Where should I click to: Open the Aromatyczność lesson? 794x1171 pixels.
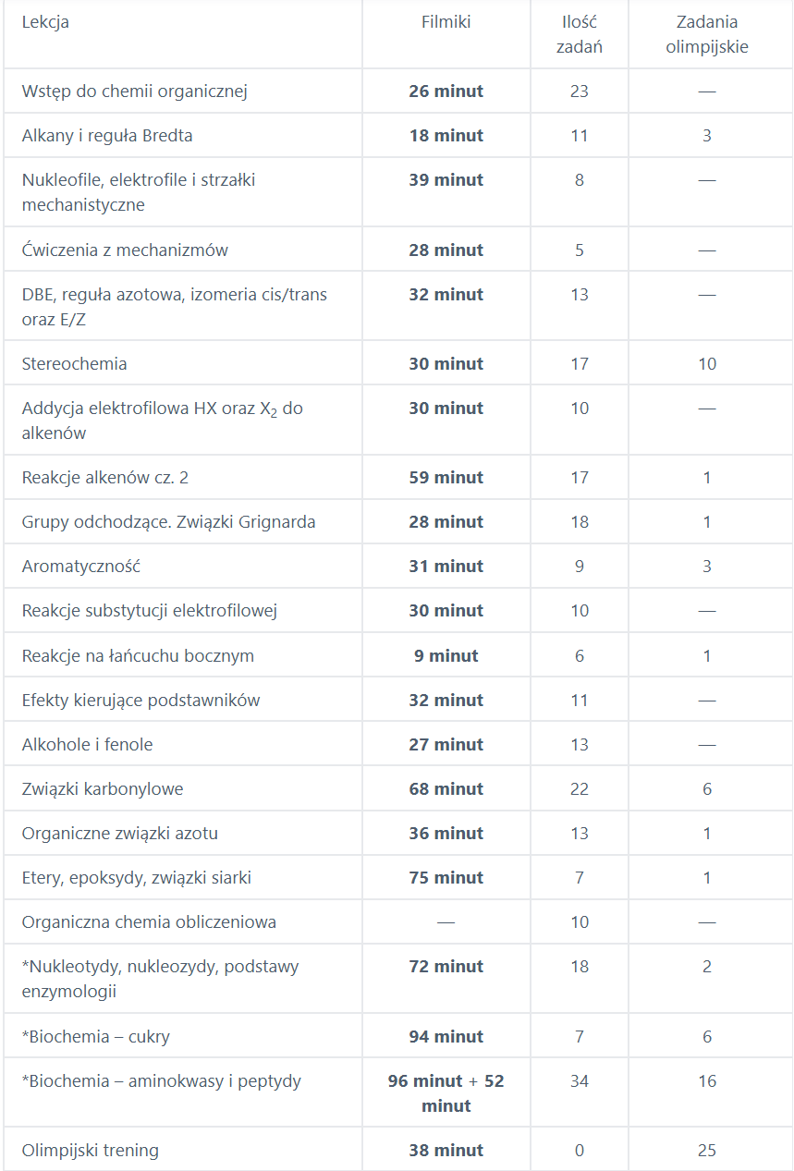click(x=81, y=567)
